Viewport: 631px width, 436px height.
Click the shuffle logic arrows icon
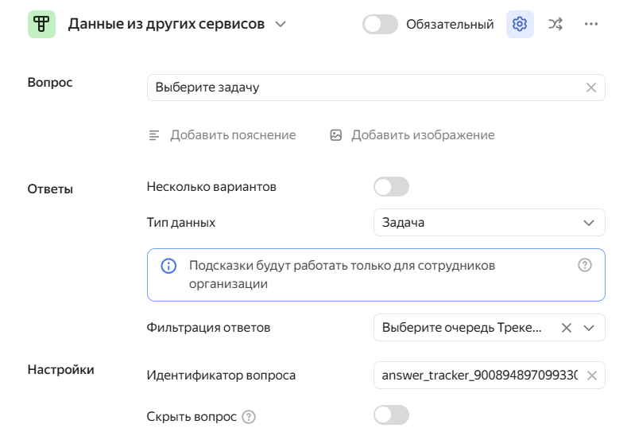(556, 25)
